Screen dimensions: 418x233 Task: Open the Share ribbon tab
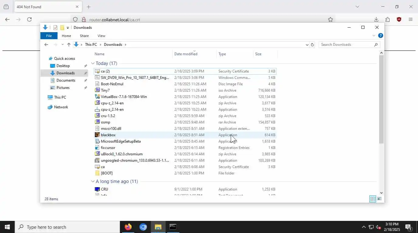point(84,36)
